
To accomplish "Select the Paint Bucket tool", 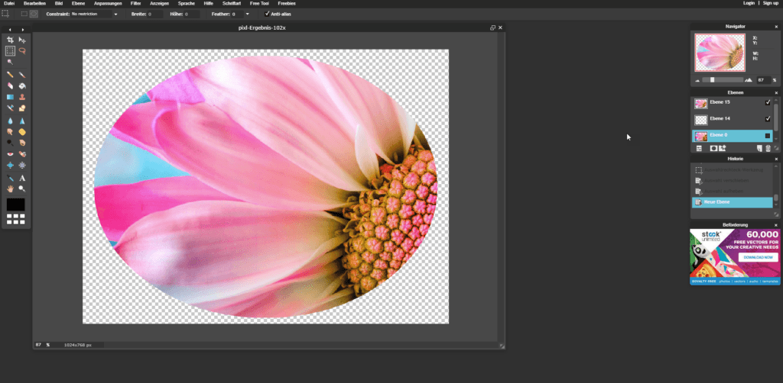I will [22, 85].
